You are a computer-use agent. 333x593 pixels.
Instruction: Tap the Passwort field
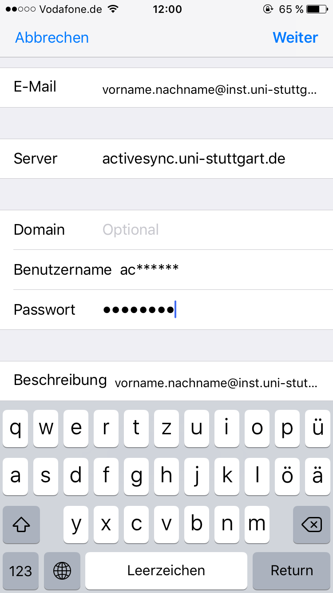point(166,310)
